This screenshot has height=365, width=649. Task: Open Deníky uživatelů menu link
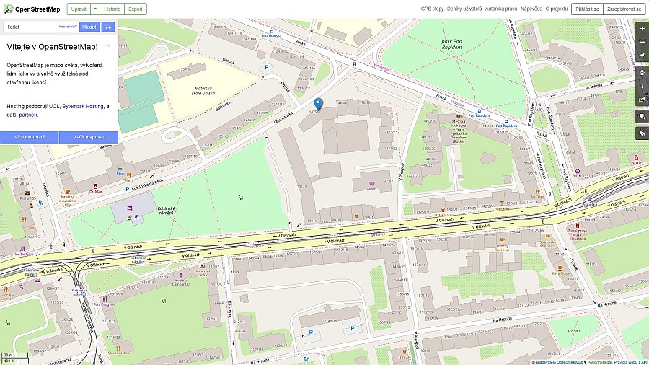coord(464,9)
